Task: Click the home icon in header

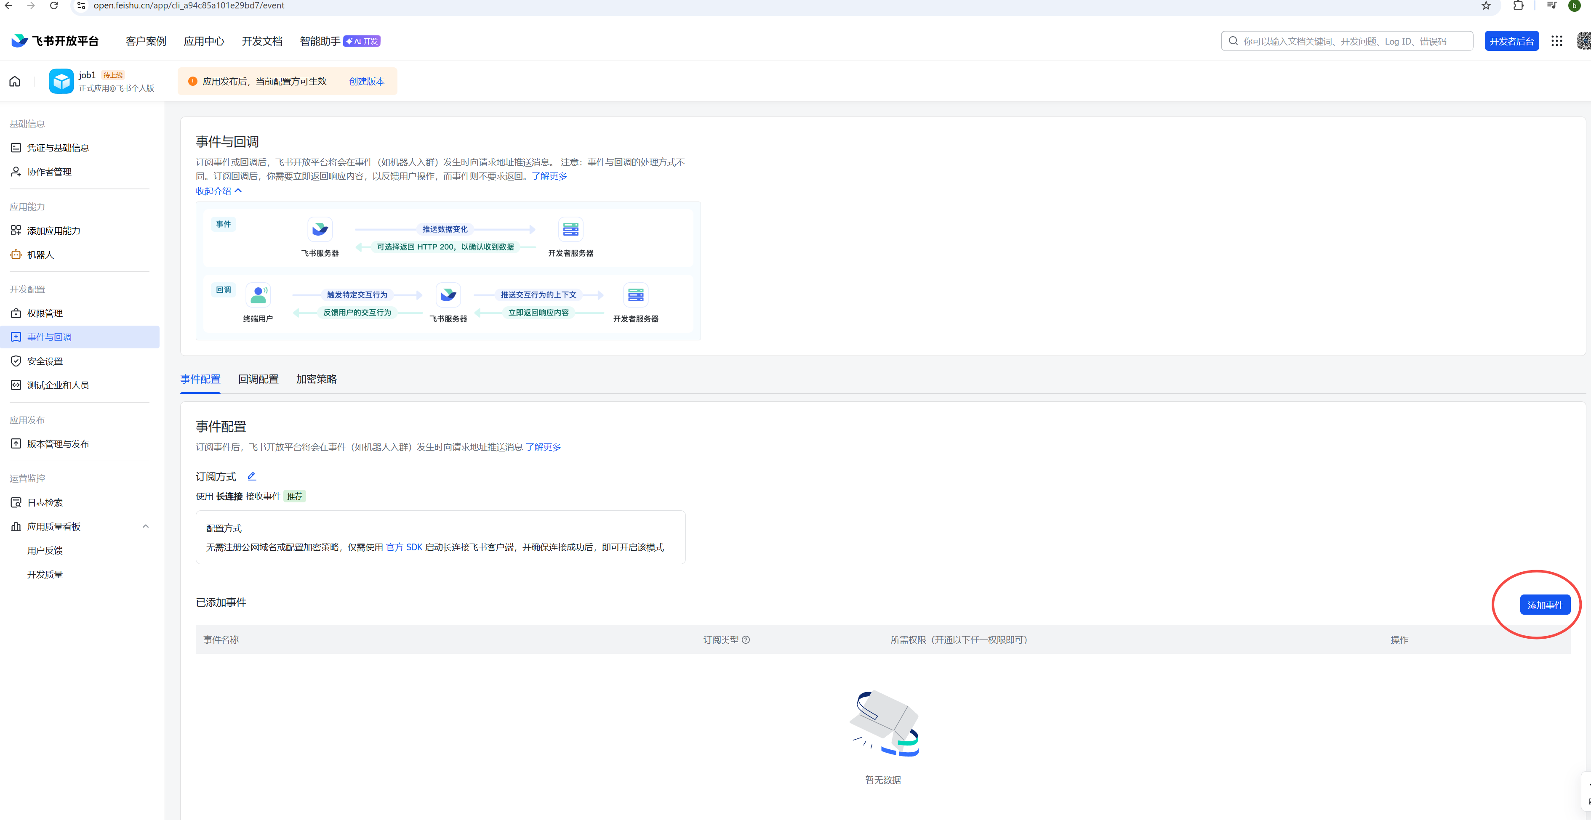Action: (15, 82)
